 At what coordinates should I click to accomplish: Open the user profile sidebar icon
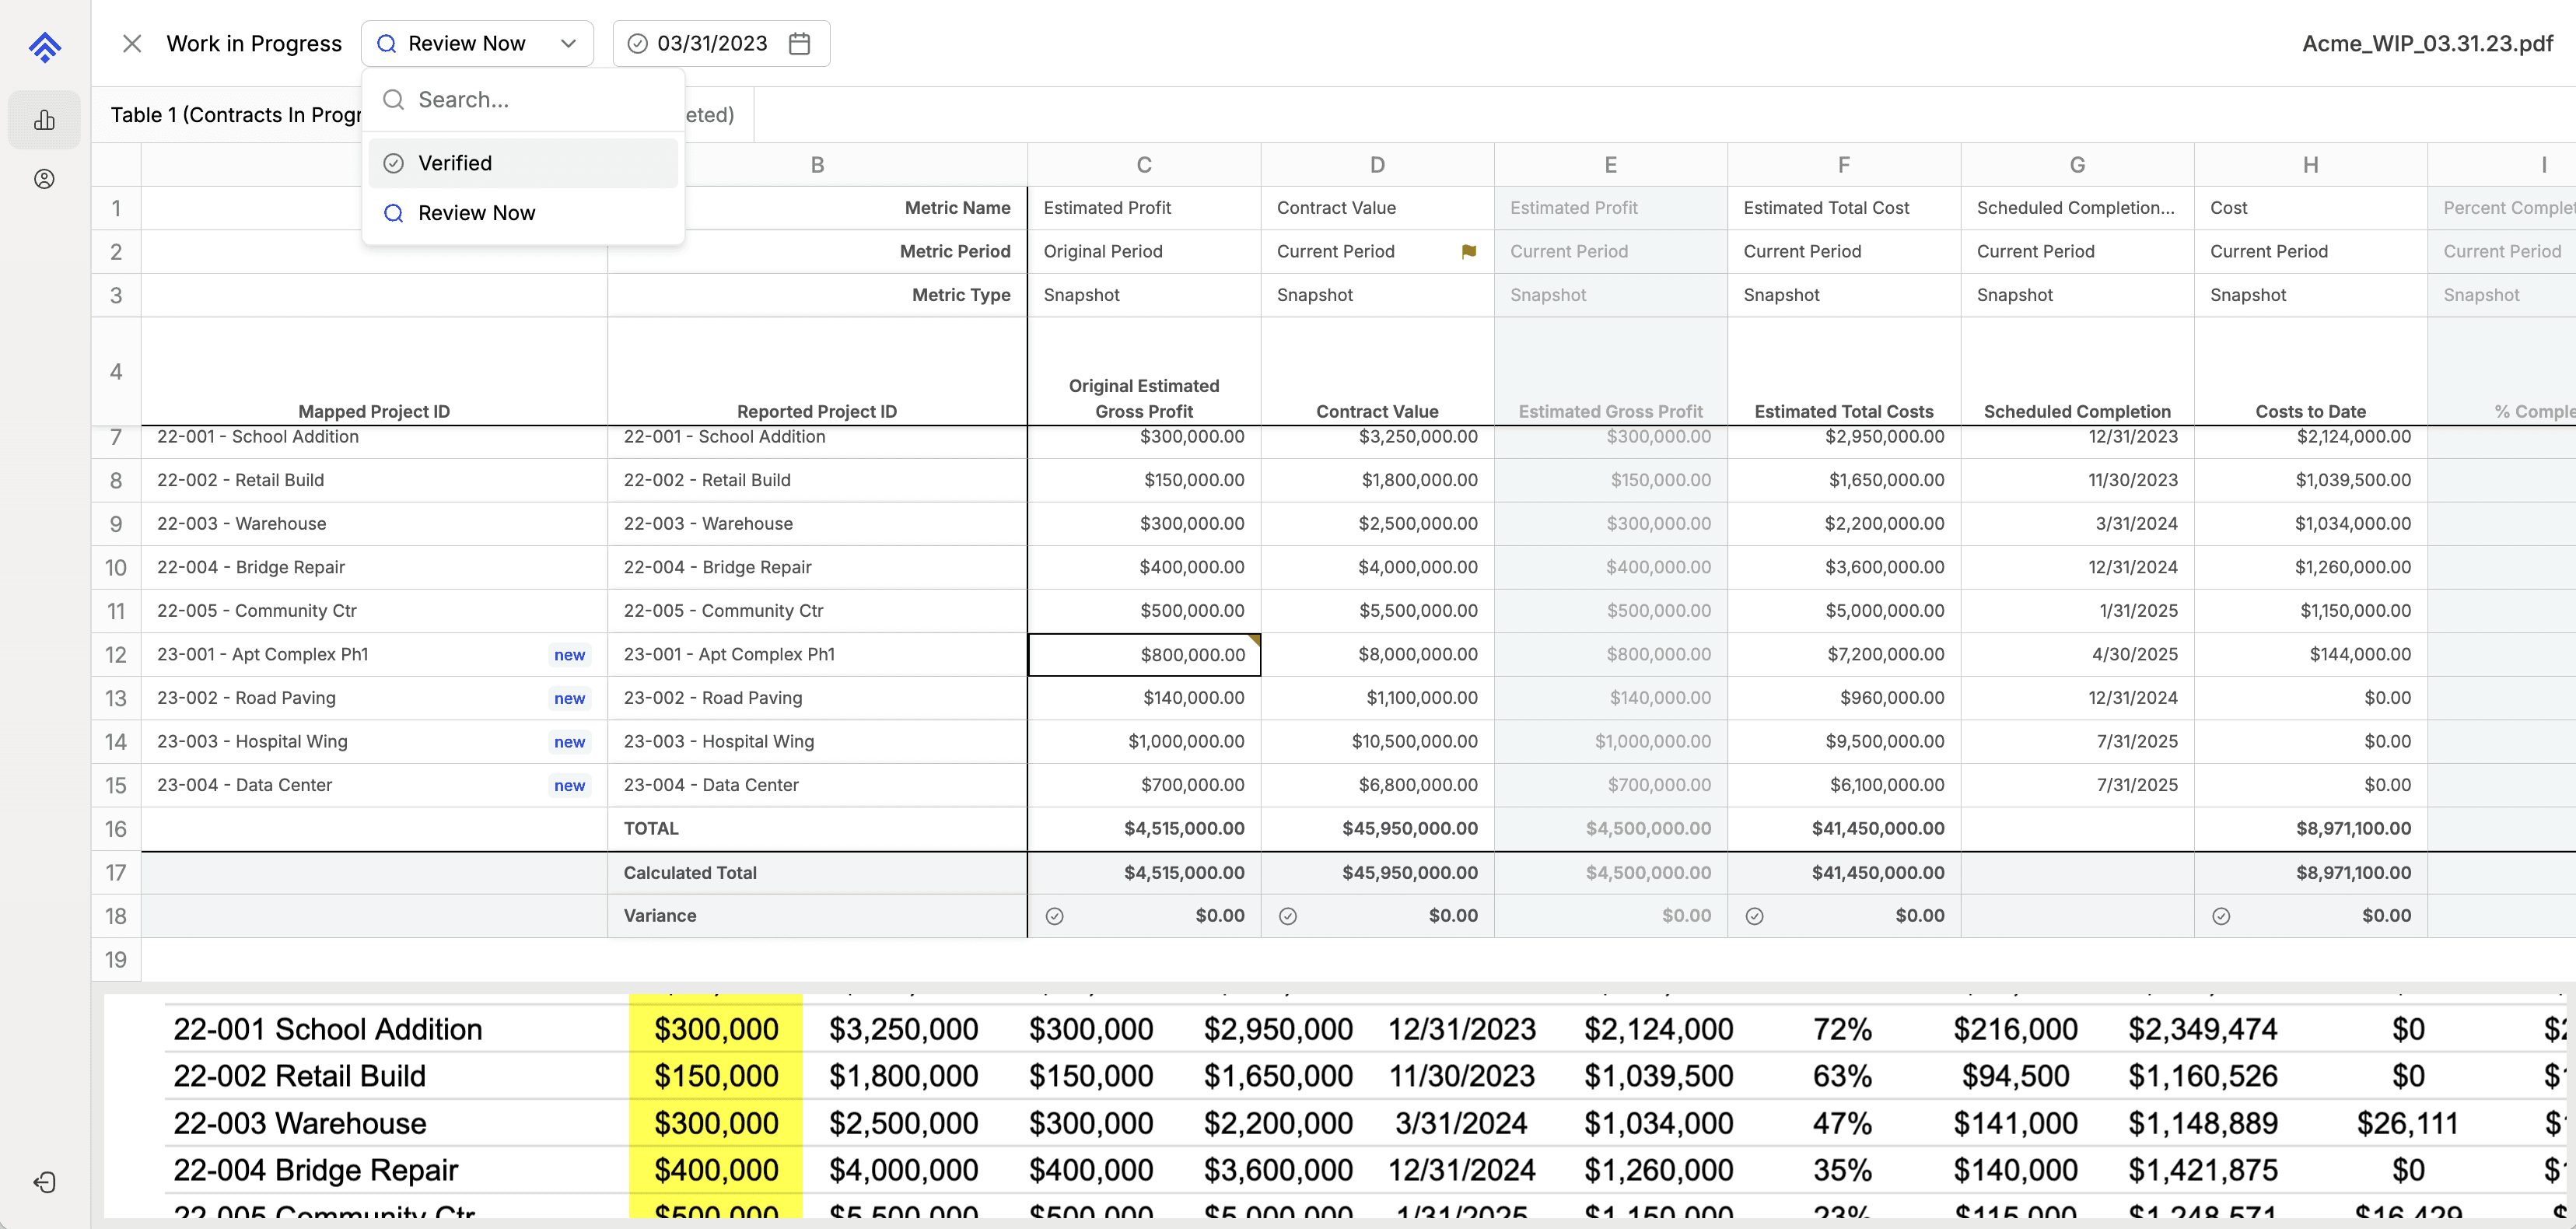[44, 179]
